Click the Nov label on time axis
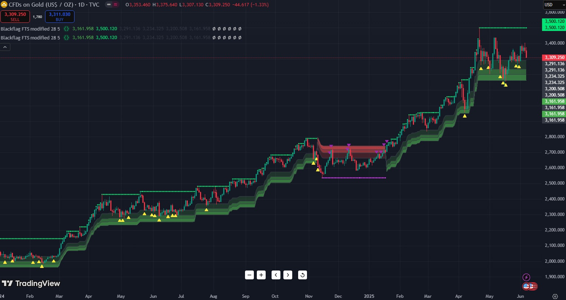The image size is (566, 300). point(309,296)
